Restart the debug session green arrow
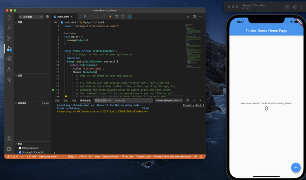This screenshot has width=306, height=180. [x=116, y=17]
